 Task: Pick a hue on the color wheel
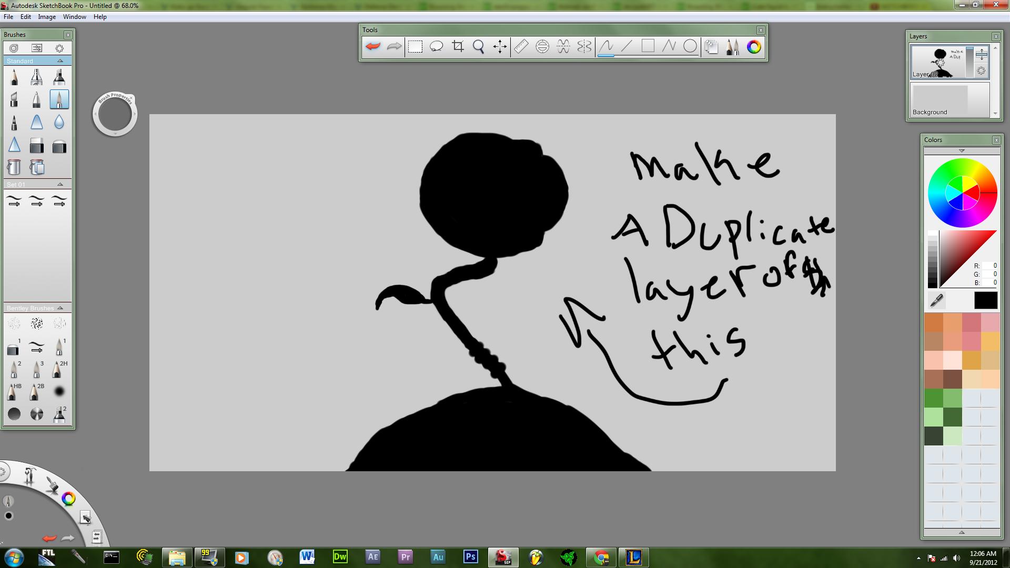(962, 194)
